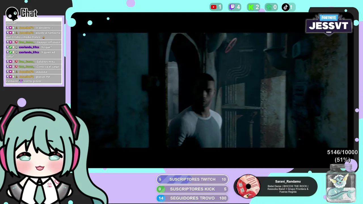This screenshot has height=204, width=363.
Task: Click the 'Sarani_Randamu' name in music widget
Action: coord(288,182)
